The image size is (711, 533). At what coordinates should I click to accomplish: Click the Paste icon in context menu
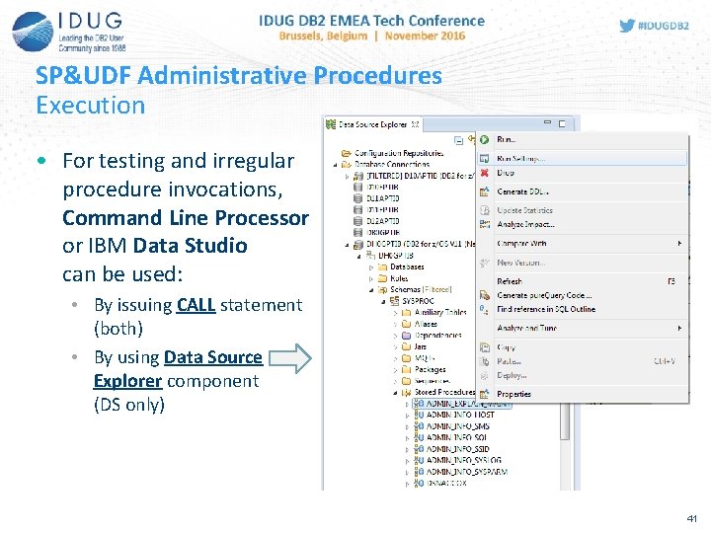(x=484, y=361)
